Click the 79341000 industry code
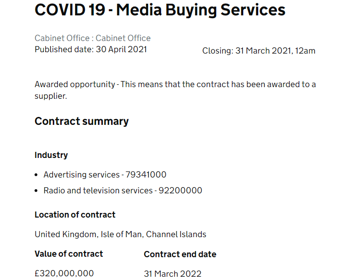The height and width of the screenshot is (280, 346). point(146,175)
